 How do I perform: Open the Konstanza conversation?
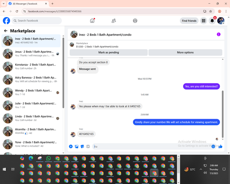coord(31,66)
